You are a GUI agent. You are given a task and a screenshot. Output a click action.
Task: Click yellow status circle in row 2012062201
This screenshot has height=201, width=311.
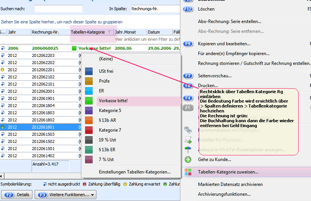click(2, 70)
